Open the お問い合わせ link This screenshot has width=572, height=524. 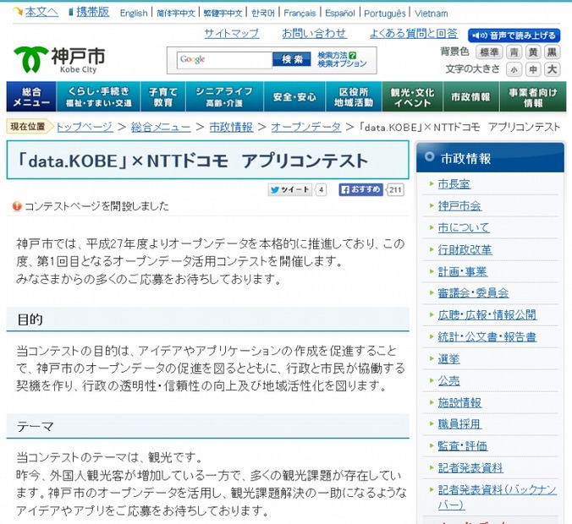(314, 34)
